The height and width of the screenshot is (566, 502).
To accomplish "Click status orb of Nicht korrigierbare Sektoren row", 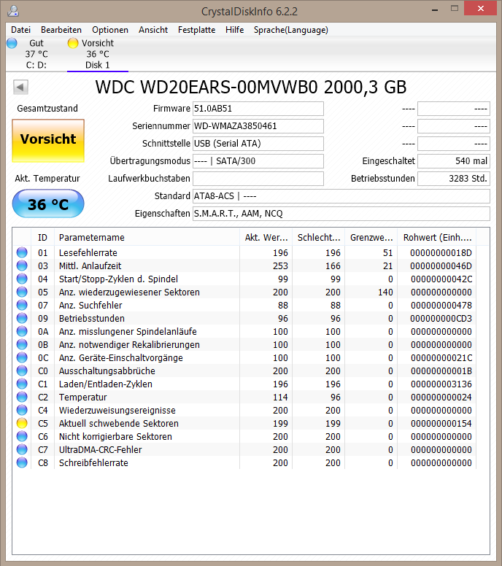I will tap(22, 436).
